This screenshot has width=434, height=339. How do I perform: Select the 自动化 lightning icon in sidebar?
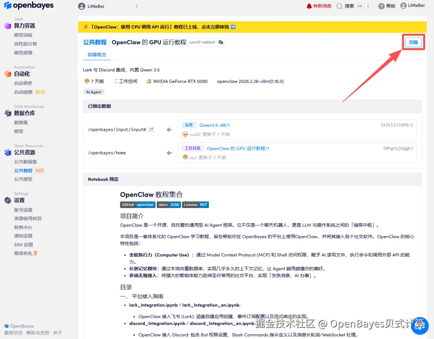pos(8,74)
